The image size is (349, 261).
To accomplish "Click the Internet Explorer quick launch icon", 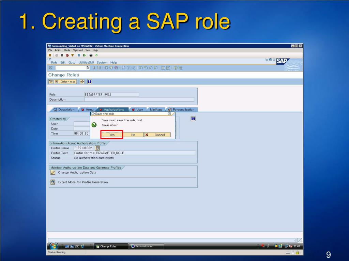I will pos(82,246).
